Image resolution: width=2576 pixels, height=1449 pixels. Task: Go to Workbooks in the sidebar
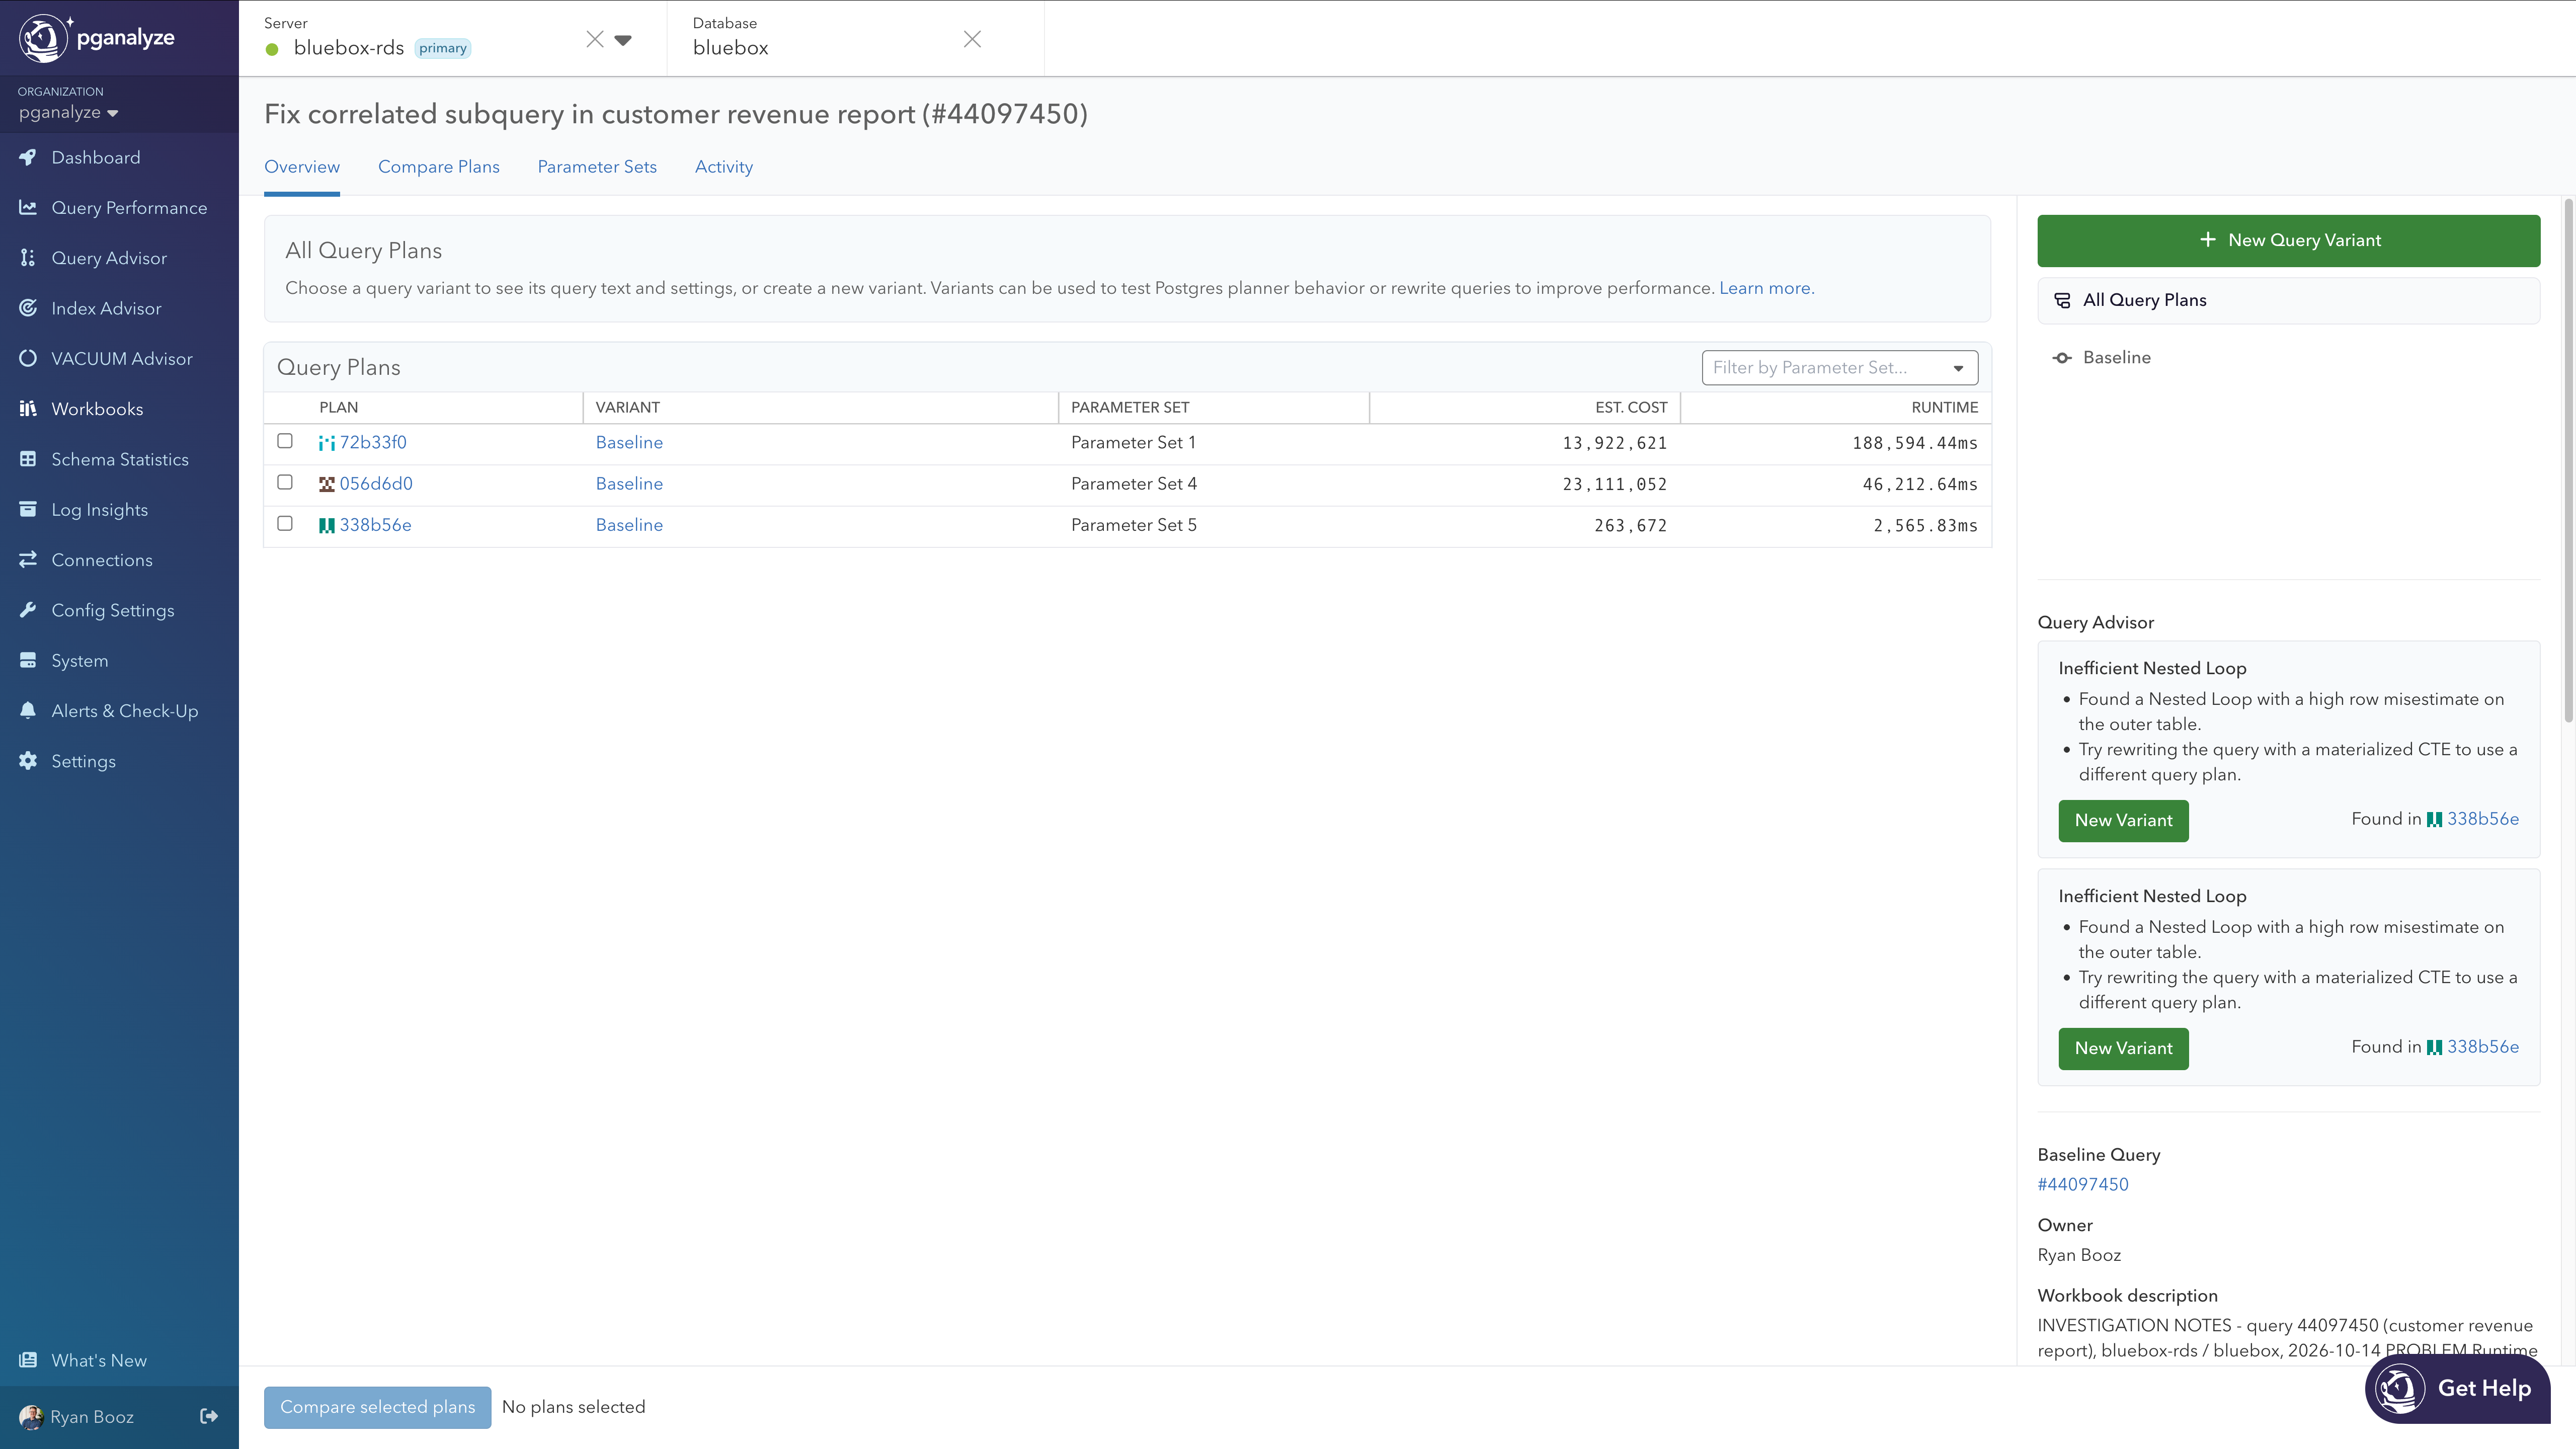point(97,408)
